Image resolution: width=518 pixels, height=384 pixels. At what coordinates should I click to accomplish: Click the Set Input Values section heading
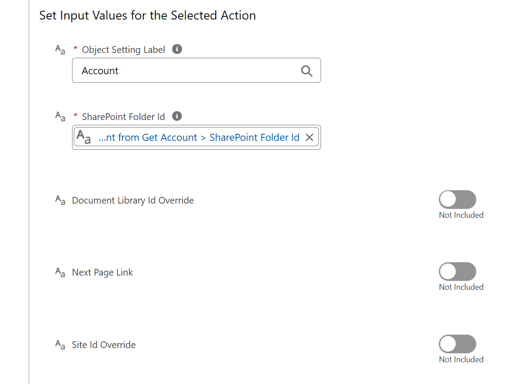tap(148, 16)
